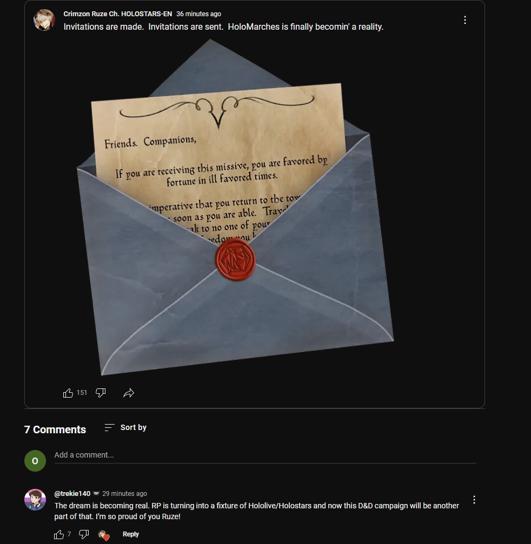This screenshot has height=544, width=531.
Task: Open options menu on trekie140's comment
Action: point(474,500)
